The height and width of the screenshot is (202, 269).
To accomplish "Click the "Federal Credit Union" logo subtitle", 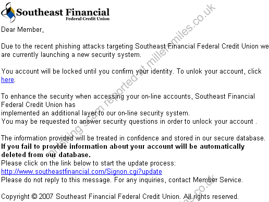I will [88, 19].
